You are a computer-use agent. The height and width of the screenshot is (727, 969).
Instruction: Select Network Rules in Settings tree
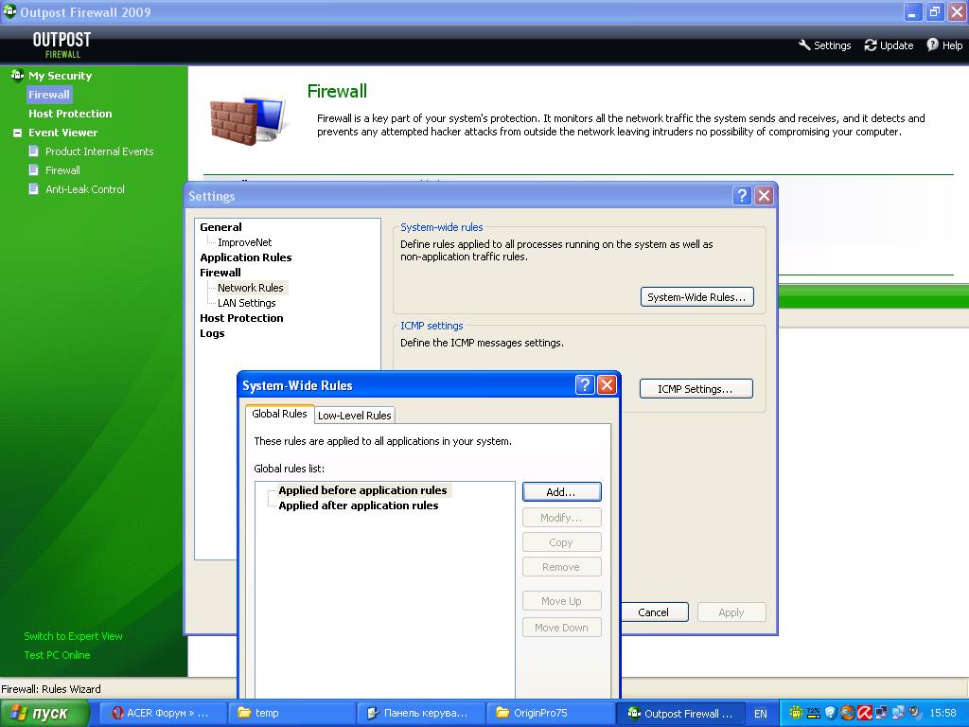coord(250,288)
